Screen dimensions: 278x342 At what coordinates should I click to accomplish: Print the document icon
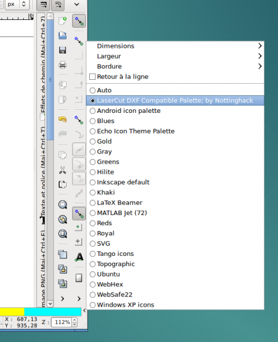(63, 65)
